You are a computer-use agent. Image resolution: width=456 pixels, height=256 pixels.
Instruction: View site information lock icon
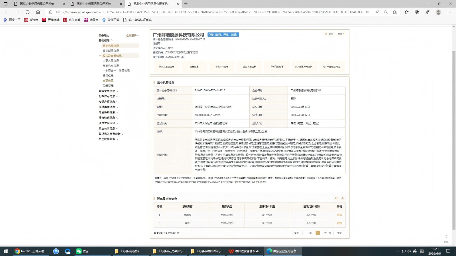[51, 12]
